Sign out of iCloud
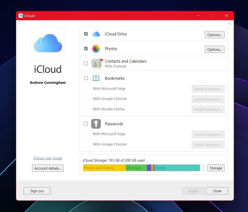The image size is (248, 212). 37,191
